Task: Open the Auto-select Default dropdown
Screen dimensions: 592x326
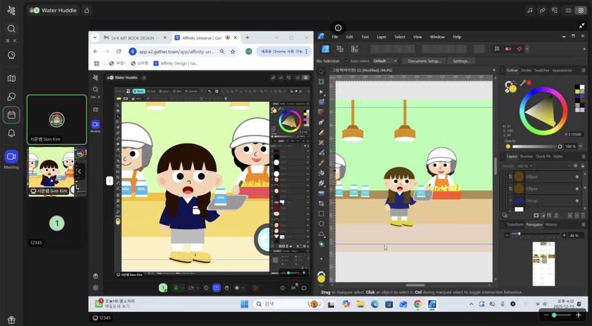Action: pyautogui.click(x=385, y=61)
